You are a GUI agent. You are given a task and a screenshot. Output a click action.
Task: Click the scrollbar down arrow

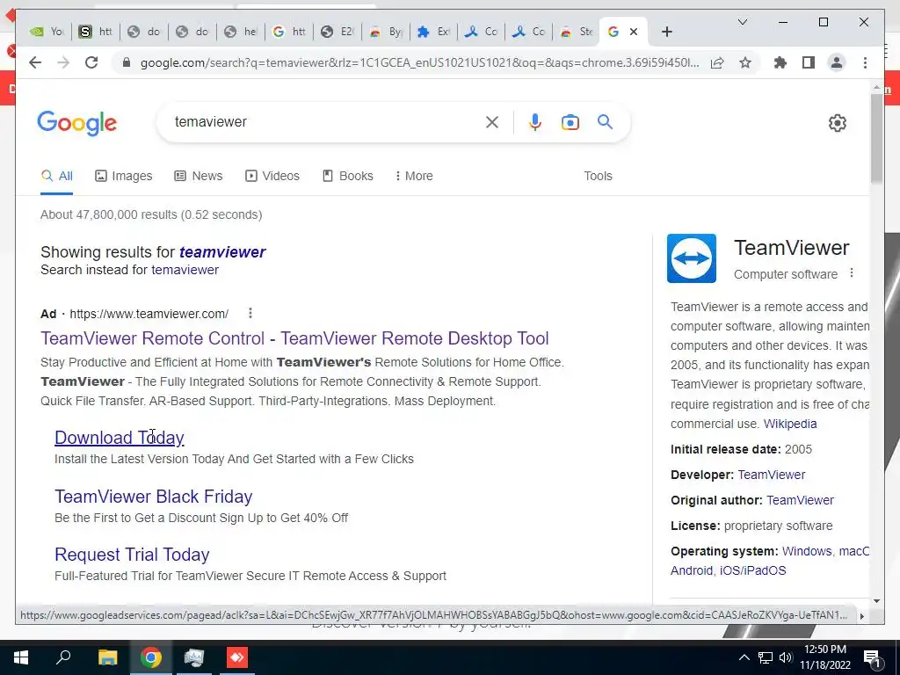point(876,601)
